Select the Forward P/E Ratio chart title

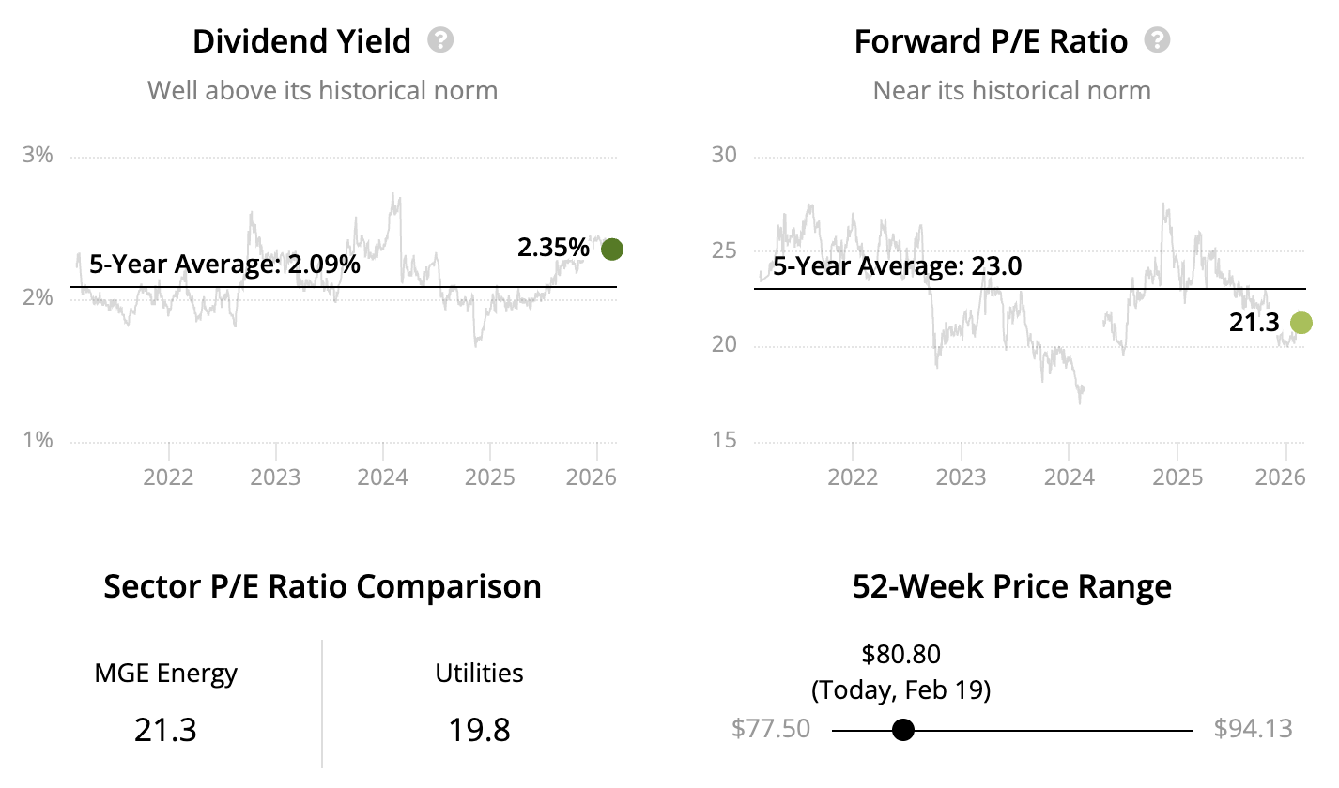(x=991, y=41)
